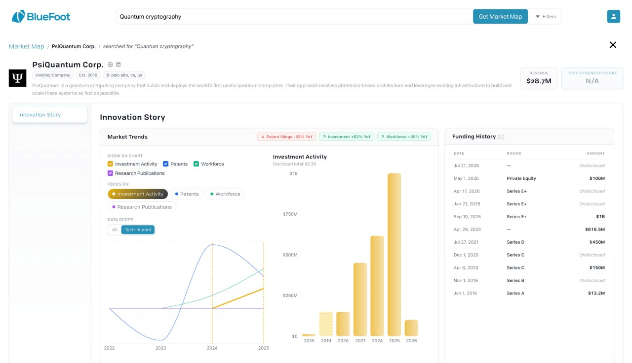Select the 2021 investment bar
This screenshot has width=632, height=363.
[360, 300]
